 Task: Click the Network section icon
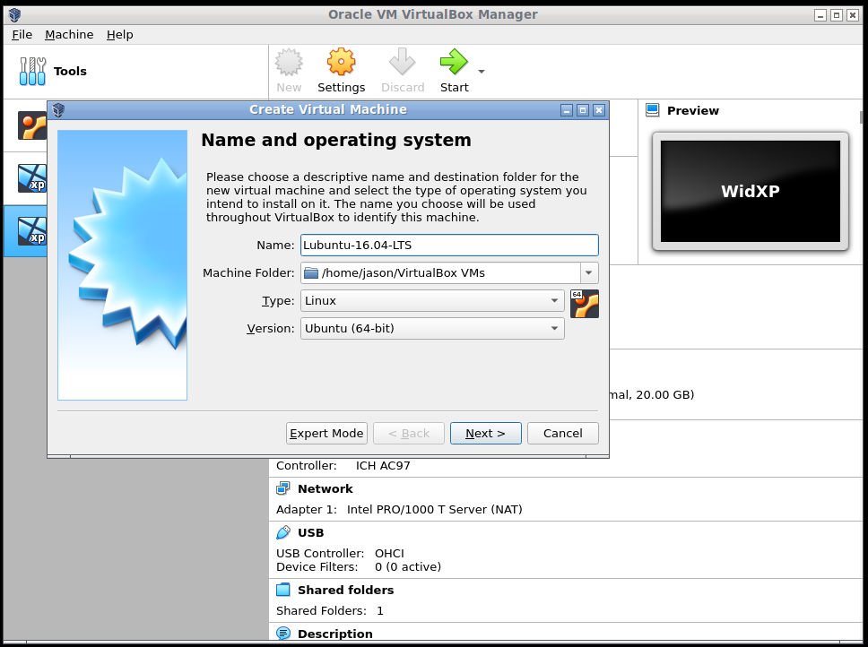tap(282, 488)
